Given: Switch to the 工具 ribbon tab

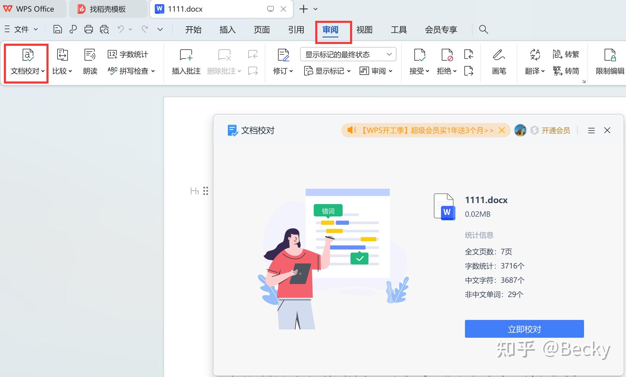Looking at the screenshot, I should click(399, 29).
